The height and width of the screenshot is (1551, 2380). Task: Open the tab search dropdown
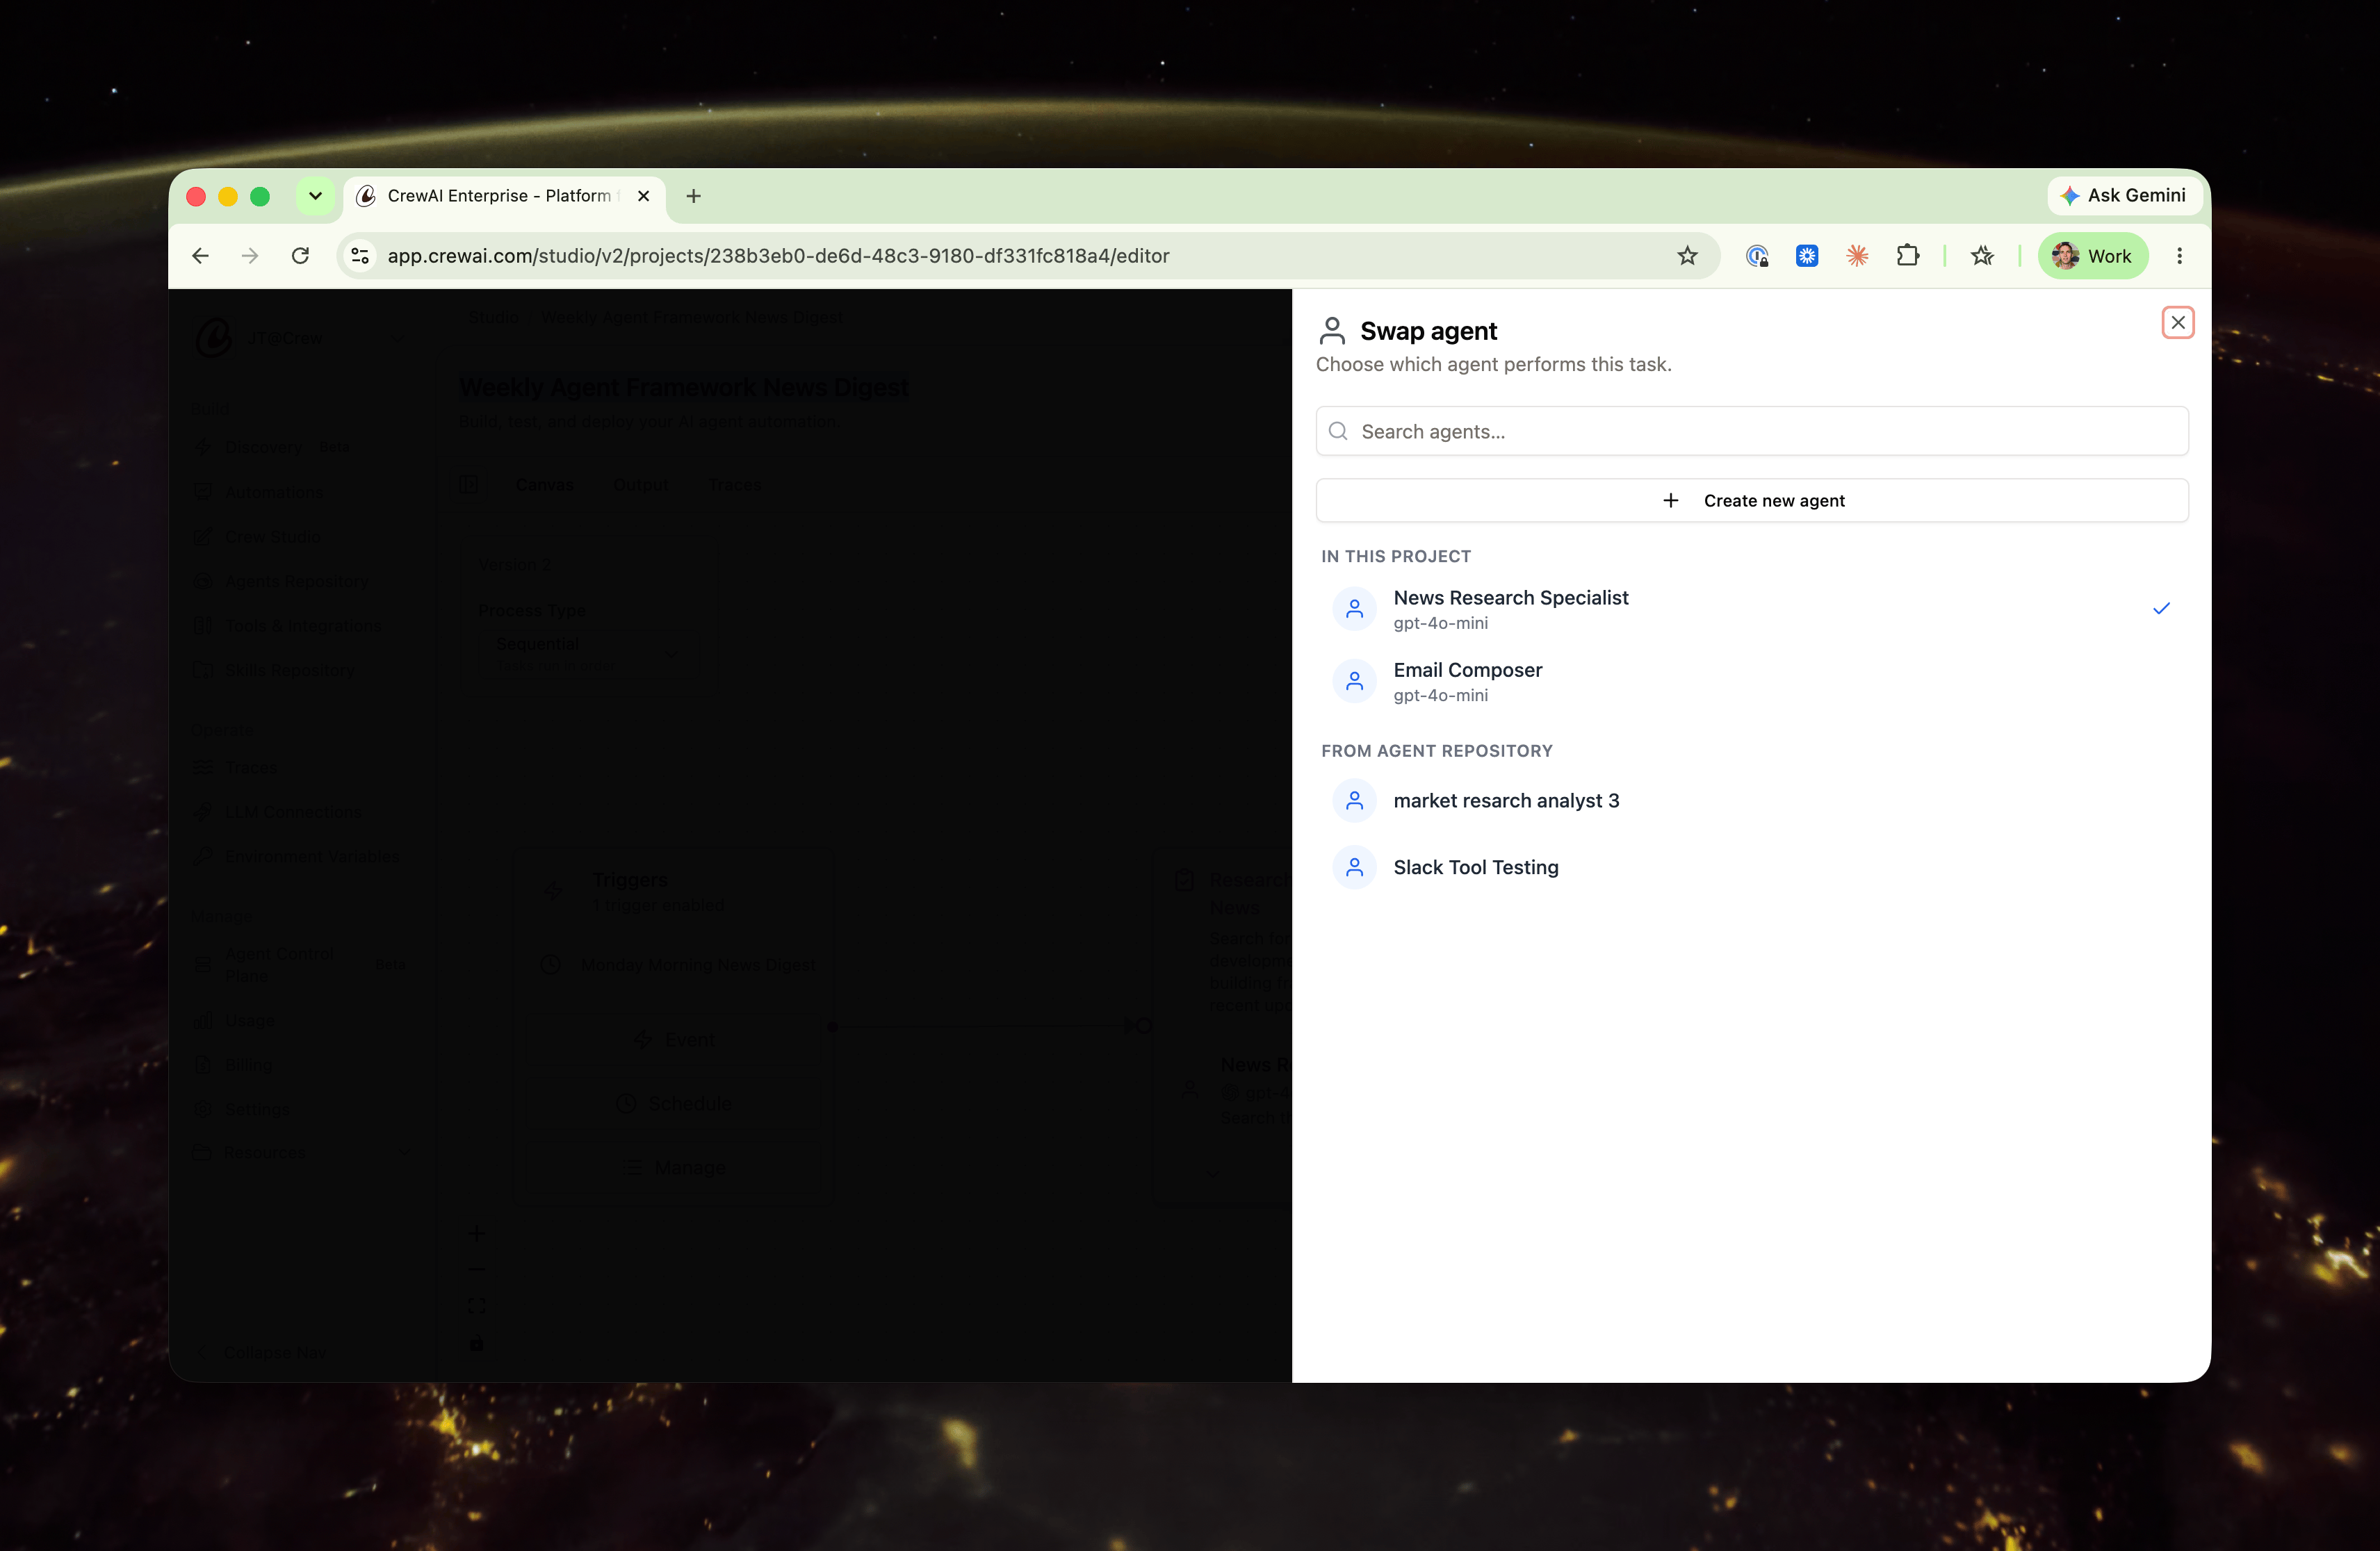(315, 196)
